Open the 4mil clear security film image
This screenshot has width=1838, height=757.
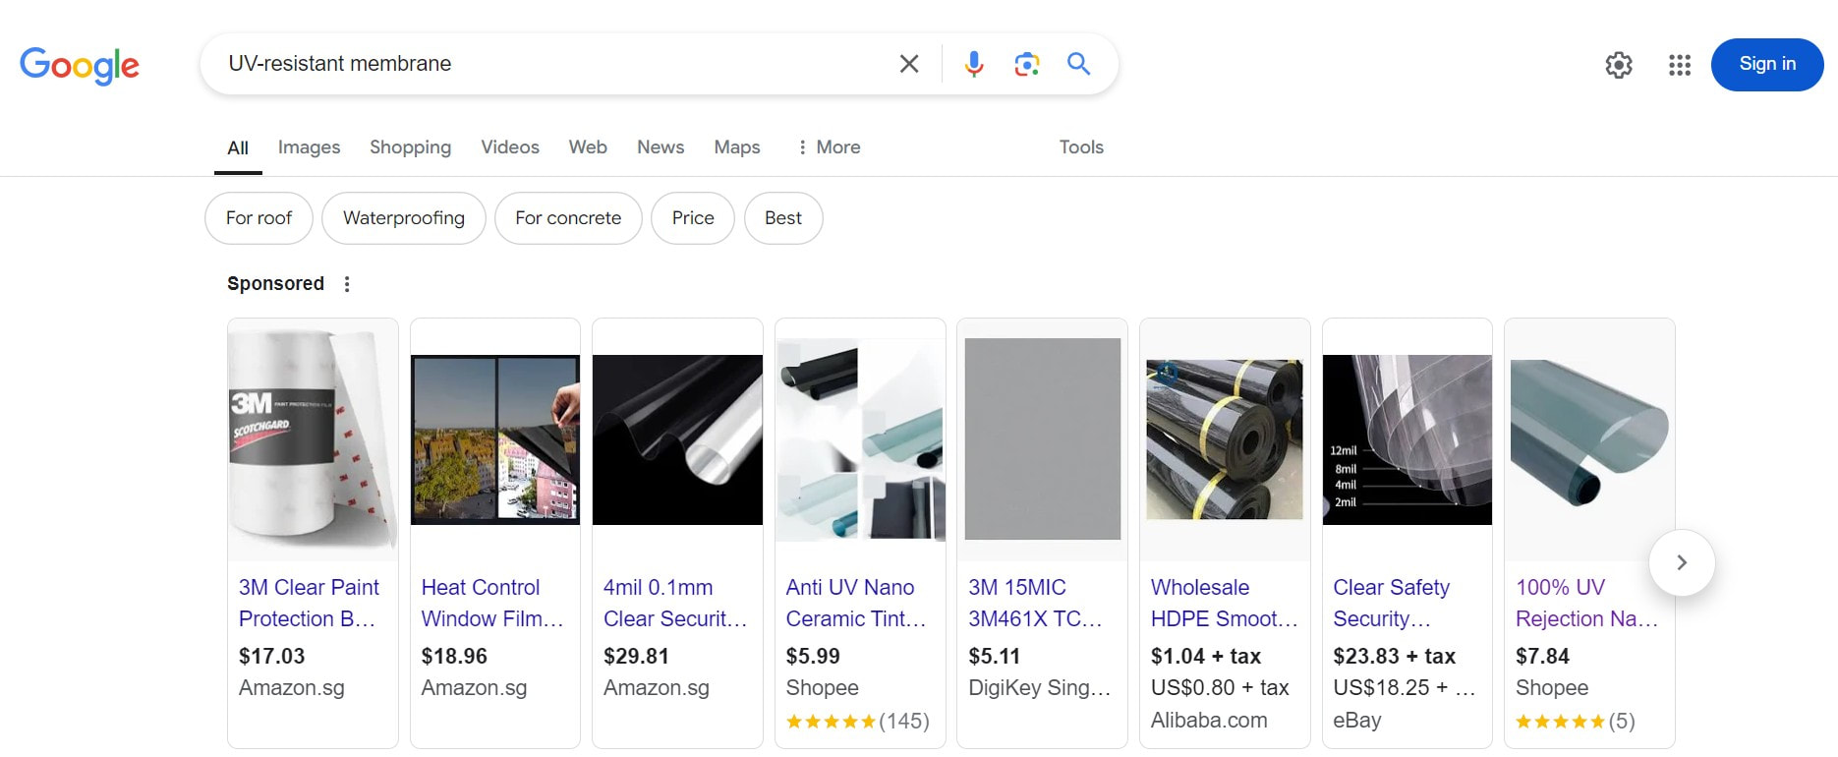[x=677, y=439]
